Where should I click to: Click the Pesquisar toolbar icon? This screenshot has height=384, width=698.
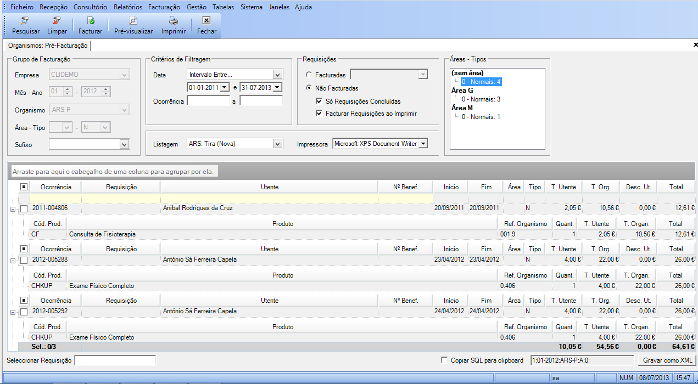tap(25, 21)
